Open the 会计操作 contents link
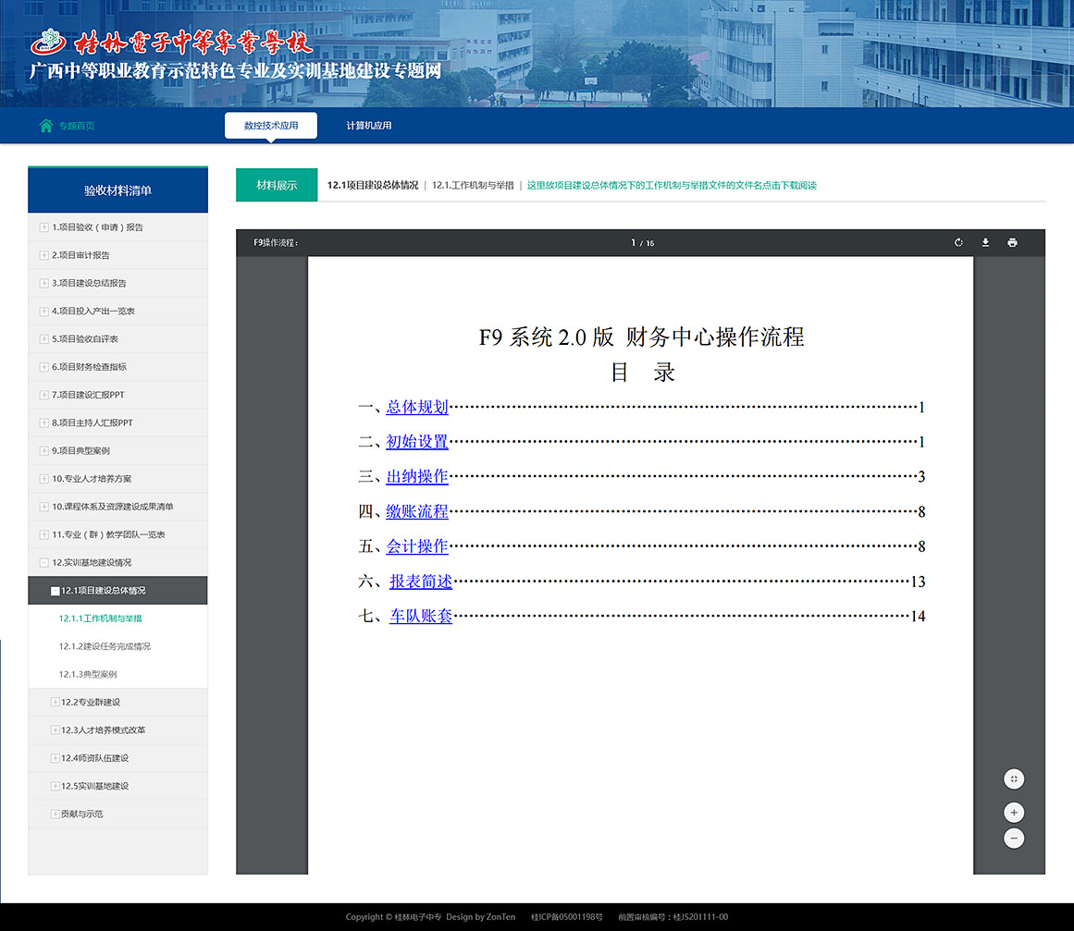The height and width of the screenshot is (931, 1074). coord(417,546)
